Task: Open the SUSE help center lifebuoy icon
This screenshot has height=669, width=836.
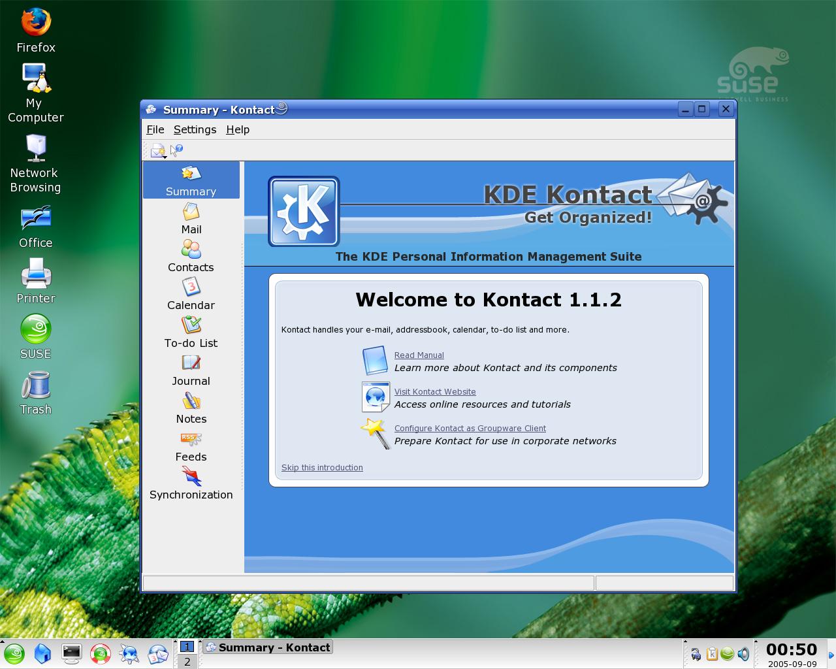Action: click(101, 653)
